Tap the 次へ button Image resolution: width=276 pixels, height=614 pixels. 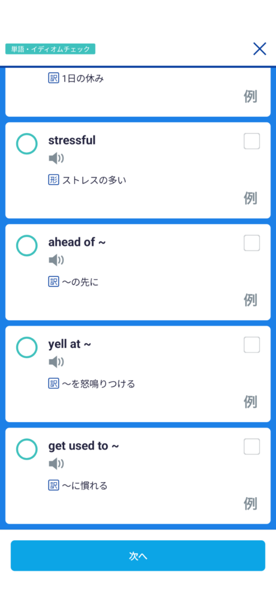tap(138, 556)
